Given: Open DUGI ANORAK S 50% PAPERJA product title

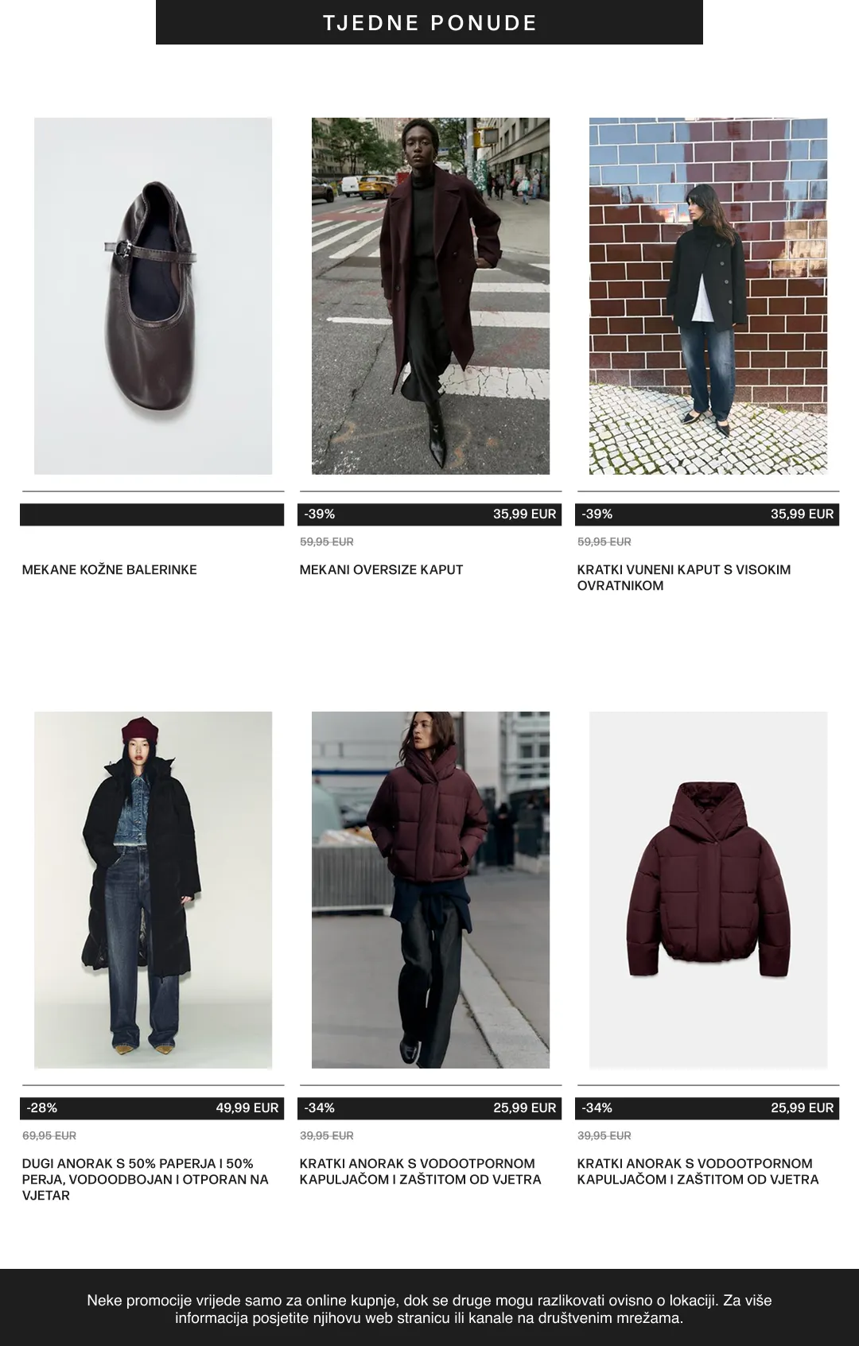Looking at the screenshot, I should pos(146,1180).
